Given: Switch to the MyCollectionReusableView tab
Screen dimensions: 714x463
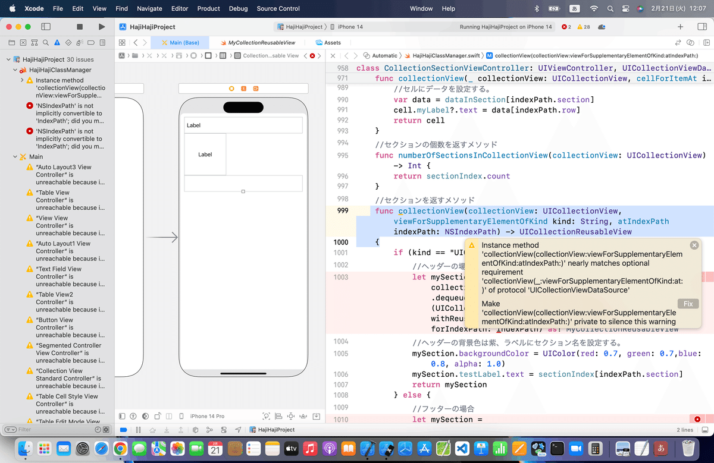Looking at the screenshot, I should tap(257, 43).
